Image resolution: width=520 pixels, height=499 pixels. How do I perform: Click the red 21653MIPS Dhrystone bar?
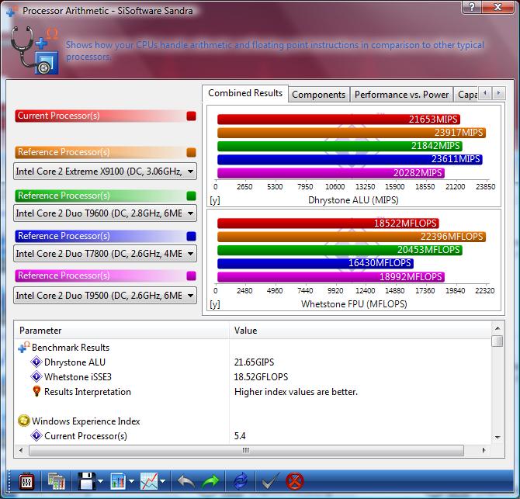pos(338,119)
